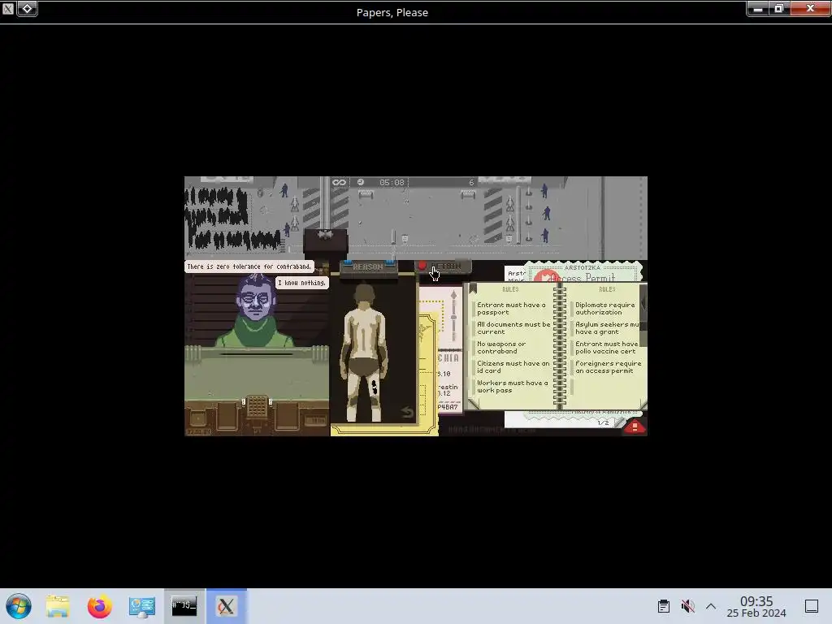
Task: Click the right desk drawer slot
Action: click(x=287, y=415)
